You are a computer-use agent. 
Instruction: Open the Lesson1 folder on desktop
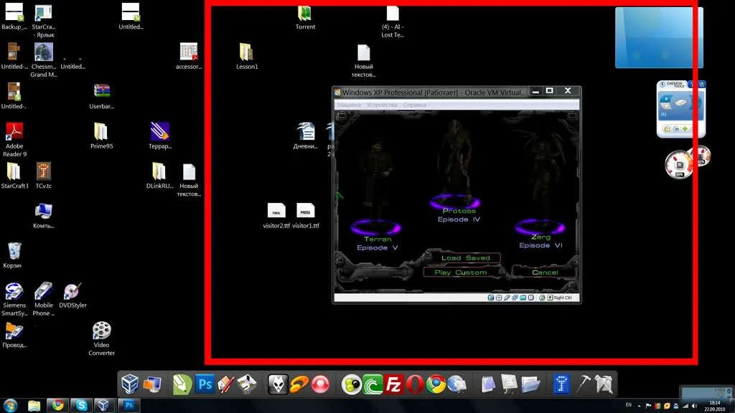(x=247, y=56)
